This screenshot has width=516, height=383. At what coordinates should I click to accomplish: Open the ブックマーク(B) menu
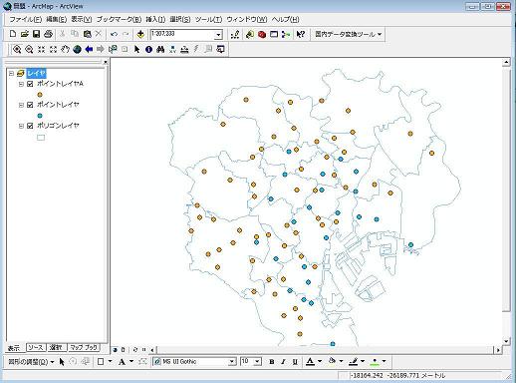click(119, 19)
